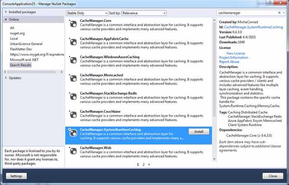
Task: Select the CacheManager.AppFabricCache package title
Action: click(104, 39)
